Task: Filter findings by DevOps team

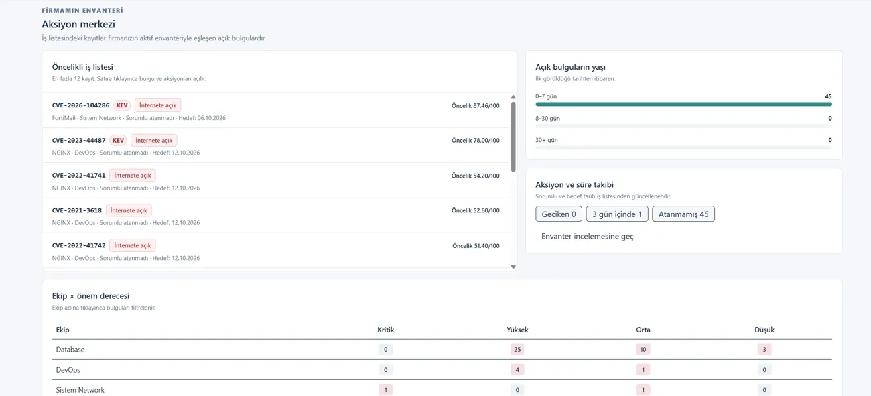Action: click(68, 370)
